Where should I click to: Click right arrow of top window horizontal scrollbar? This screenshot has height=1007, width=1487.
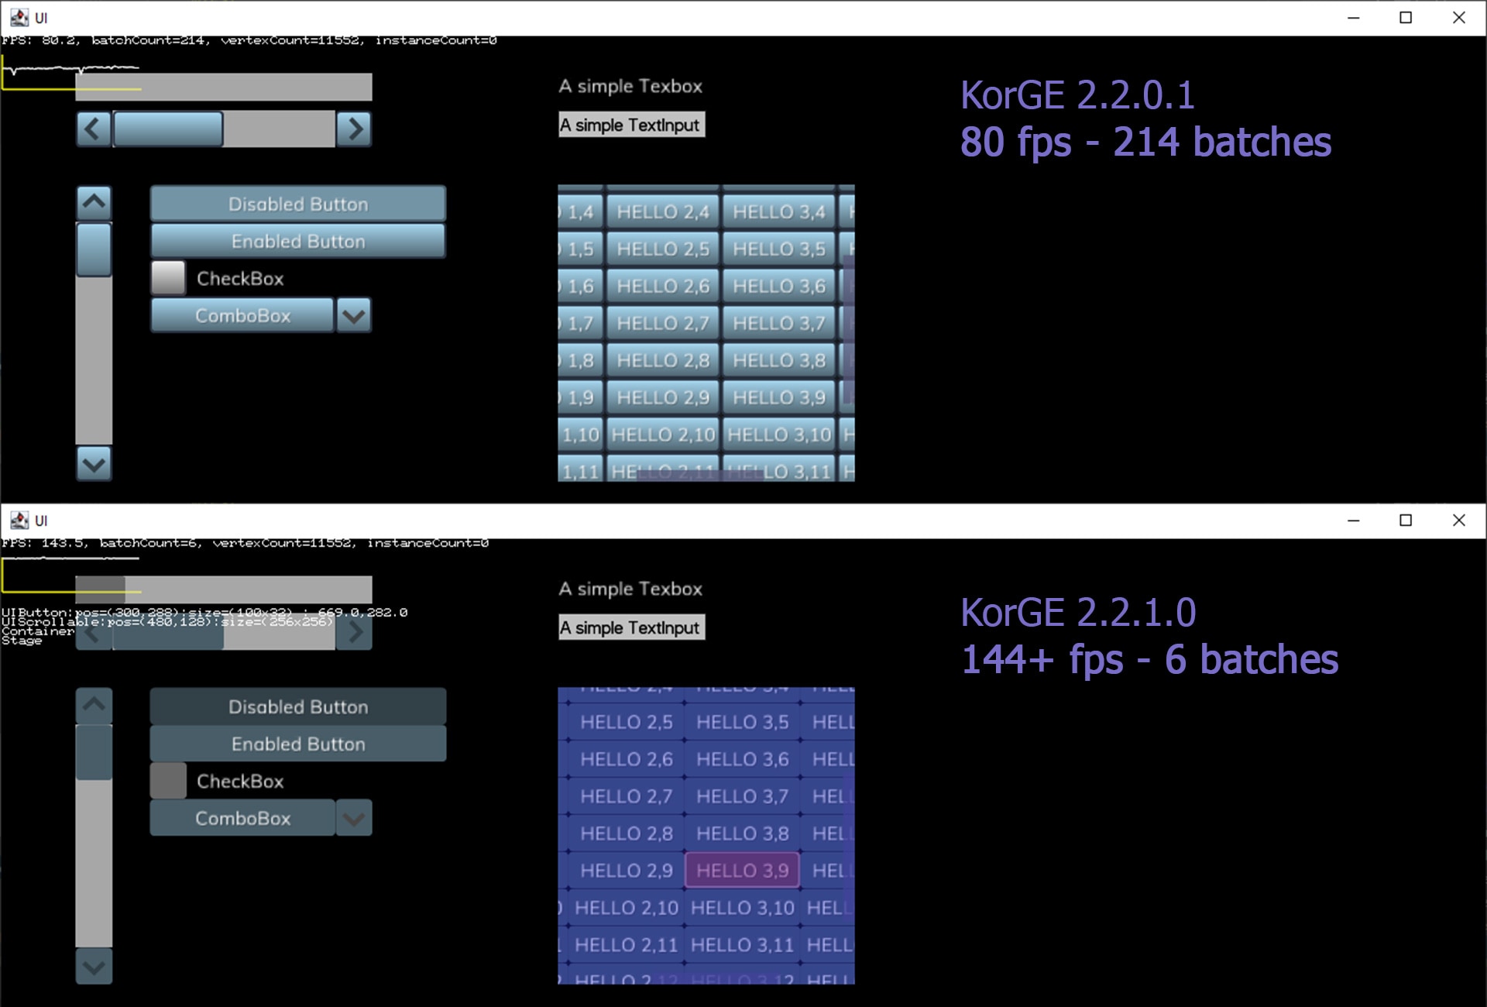[354, 129]
